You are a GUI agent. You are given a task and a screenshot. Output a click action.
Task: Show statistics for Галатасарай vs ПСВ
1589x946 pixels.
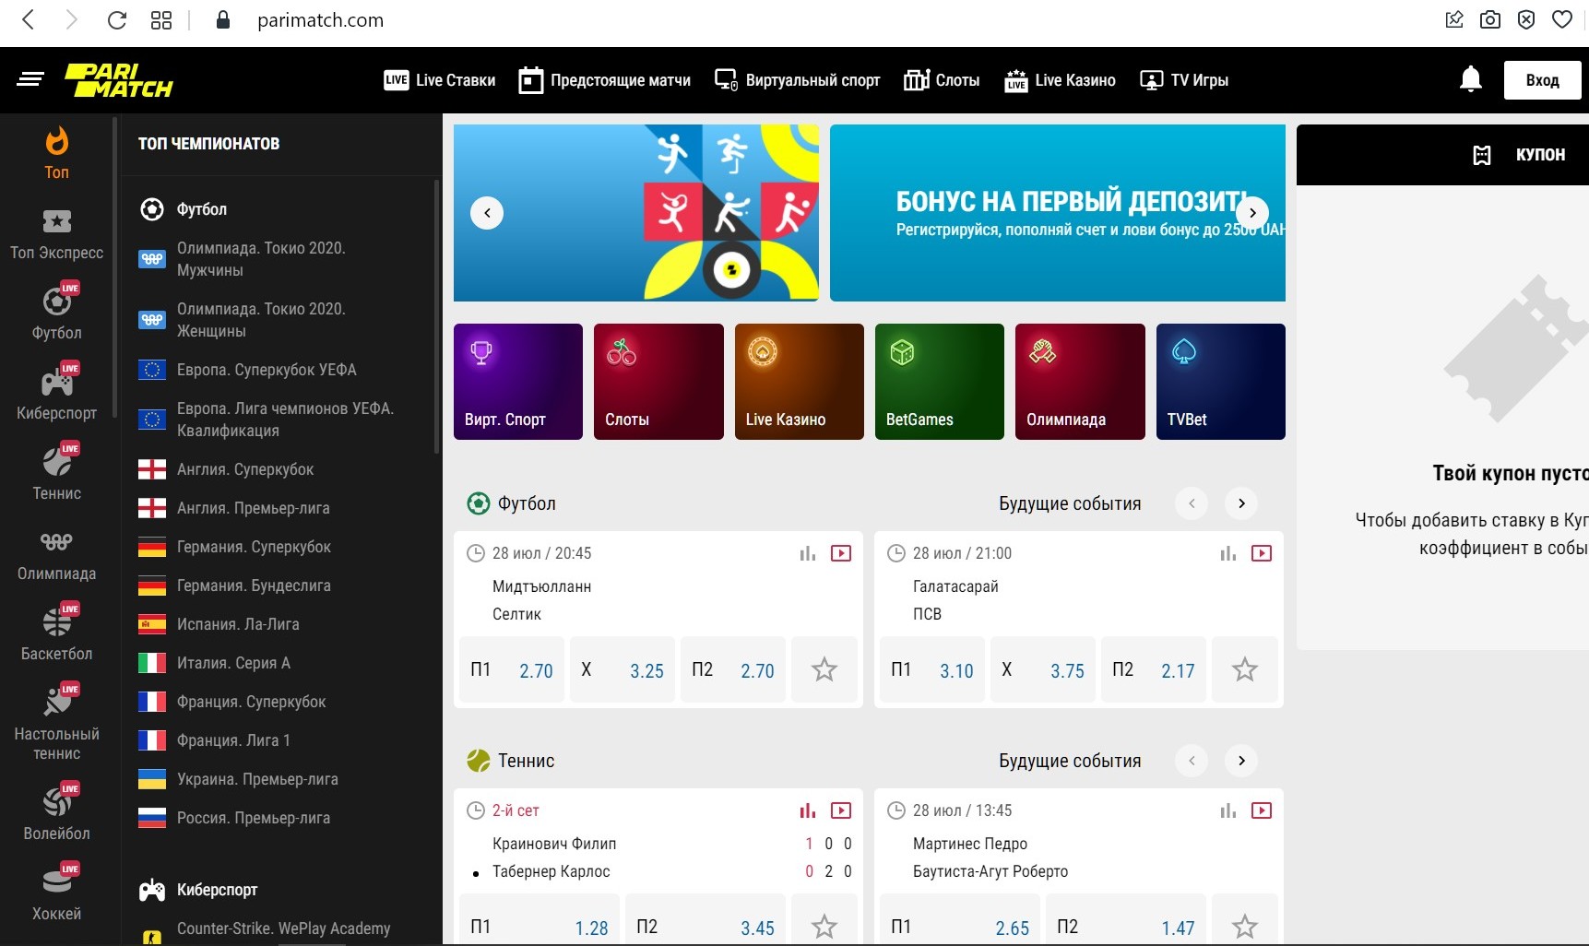pos(1228,553)
